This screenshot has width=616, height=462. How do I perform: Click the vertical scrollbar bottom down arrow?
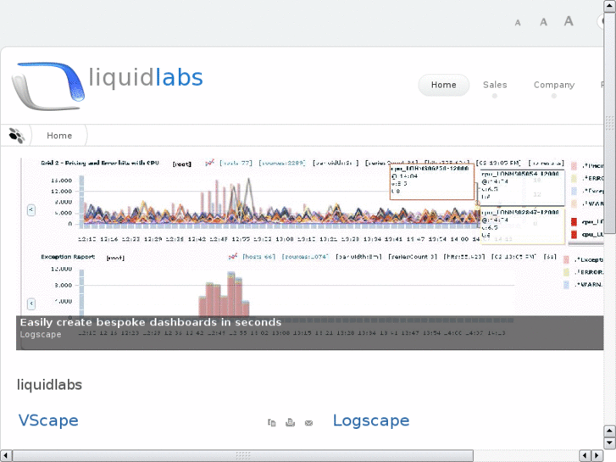click(610, 443)
